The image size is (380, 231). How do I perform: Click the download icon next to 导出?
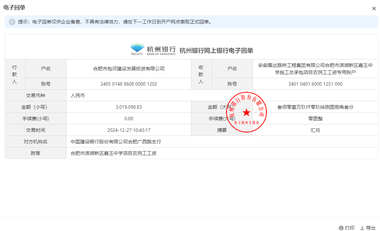pos(362,228)
